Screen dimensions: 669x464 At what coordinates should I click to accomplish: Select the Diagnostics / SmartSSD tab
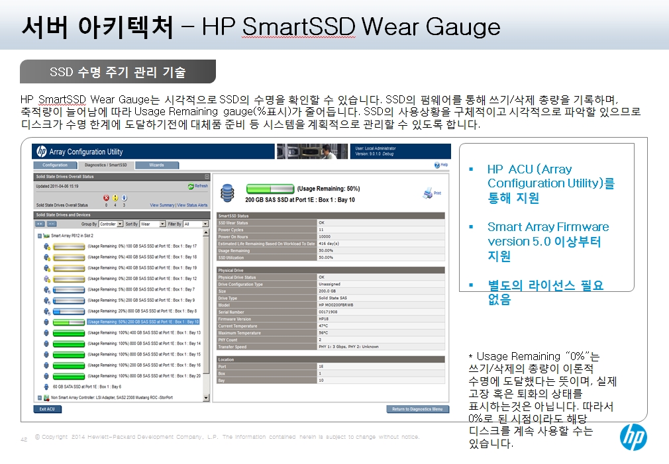pyautogui.click(x=106, y=165)
